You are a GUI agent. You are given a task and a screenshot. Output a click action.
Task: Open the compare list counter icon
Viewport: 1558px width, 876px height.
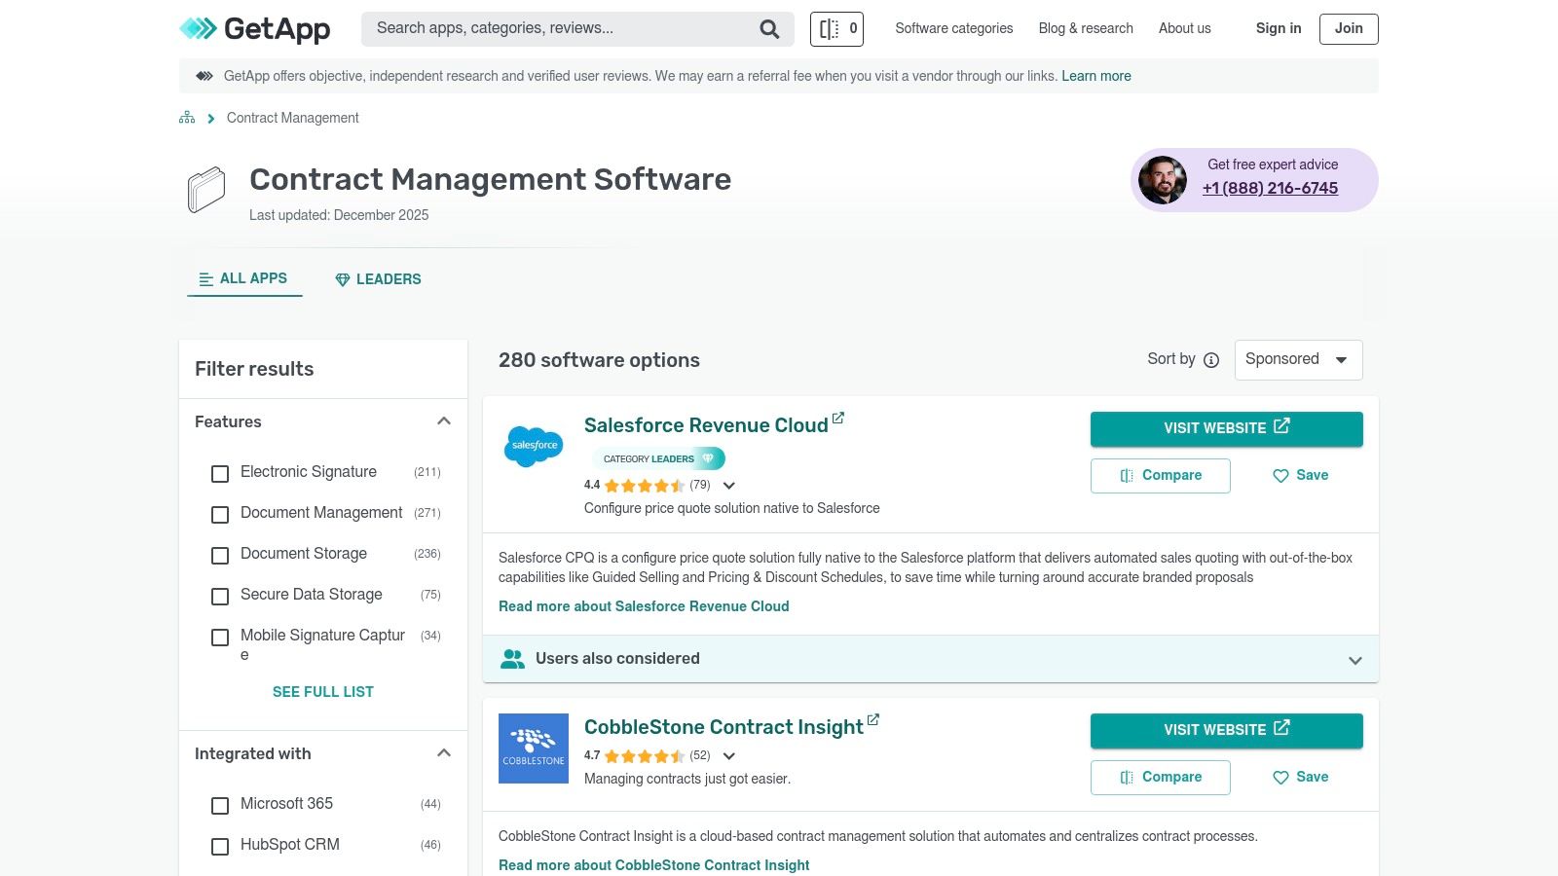coord(836,29)
